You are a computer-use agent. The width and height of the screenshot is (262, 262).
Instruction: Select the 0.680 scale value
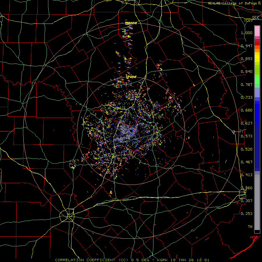click(247, 110)
